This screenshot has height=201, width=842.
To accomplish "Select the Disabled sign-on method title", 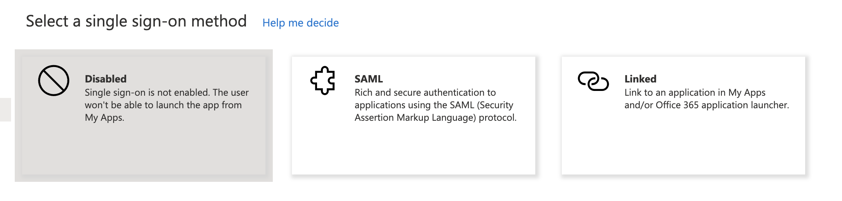I will [106, 79].
